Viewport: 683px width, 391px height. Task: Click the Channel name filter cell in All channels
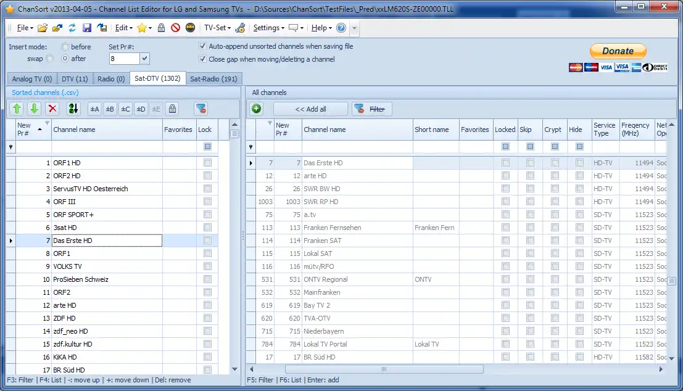click(x=357, y=147)
